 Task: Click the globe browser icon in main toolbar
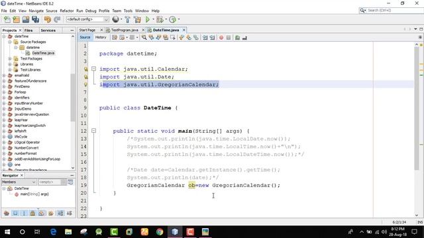tap(115, 19)
